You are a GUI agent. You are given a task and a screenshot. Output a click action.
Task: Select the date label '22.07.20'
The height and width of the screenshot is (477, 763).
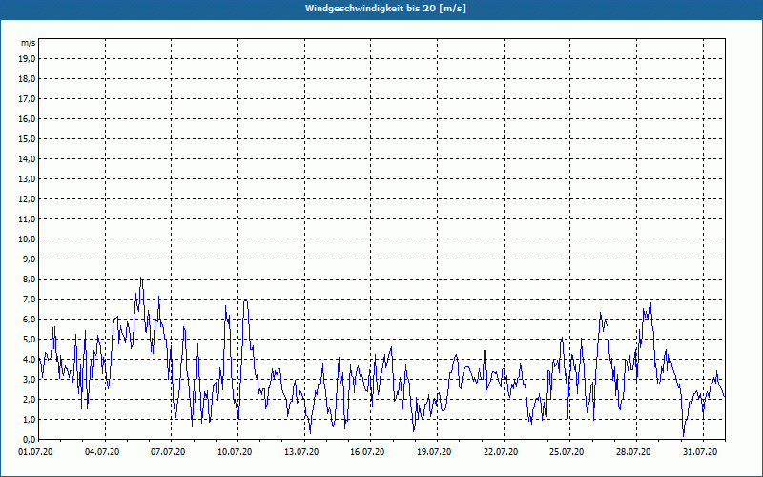[x=501, y=452]
